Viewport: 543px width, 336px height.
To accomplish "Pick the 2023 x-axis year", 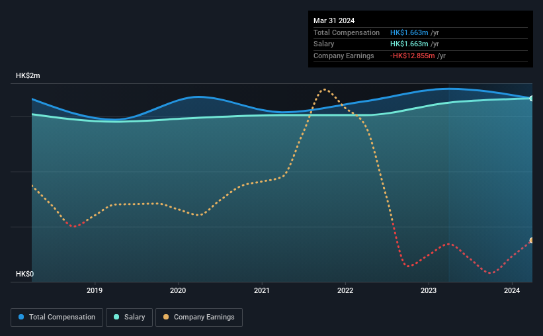I will point(429,290).
